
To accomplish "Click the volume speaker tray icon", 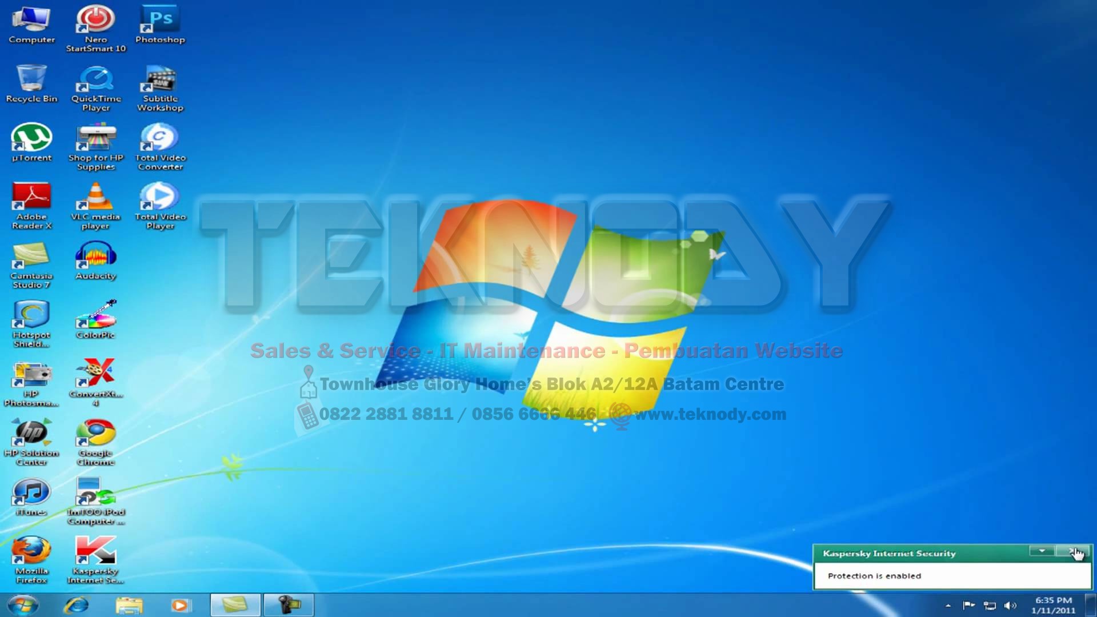I will [x=1010, y=606].
